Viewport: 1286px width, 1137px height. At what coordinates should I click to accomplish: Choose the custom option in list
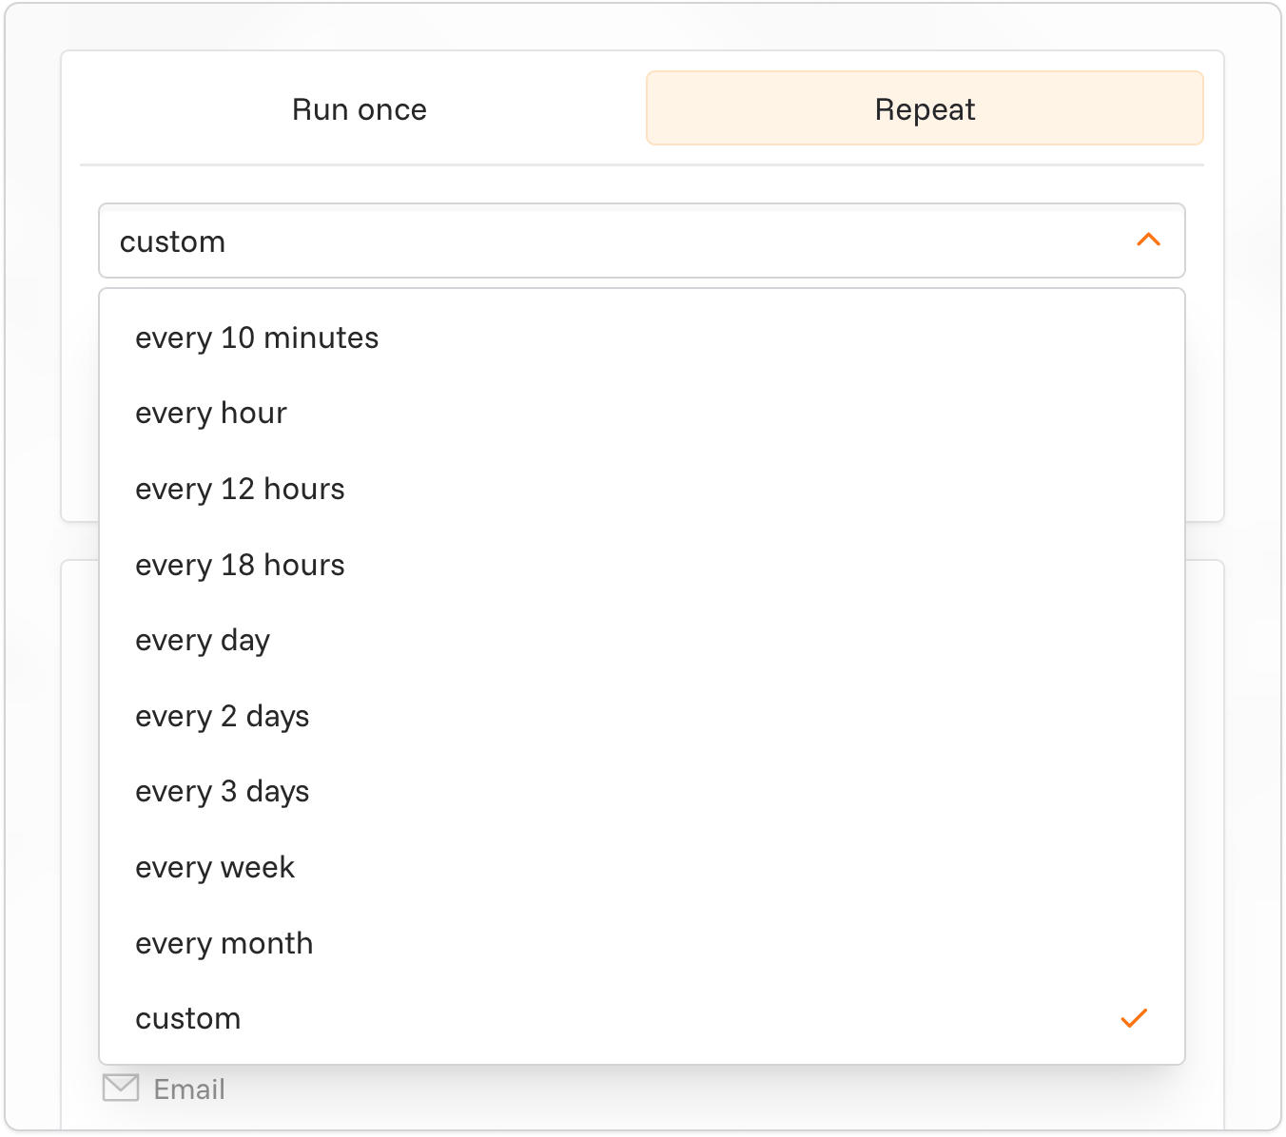[x=642, y=1019]
